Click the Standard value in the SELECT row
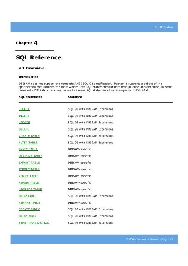This screenshot has width=188, height=266. click(91, 109)
